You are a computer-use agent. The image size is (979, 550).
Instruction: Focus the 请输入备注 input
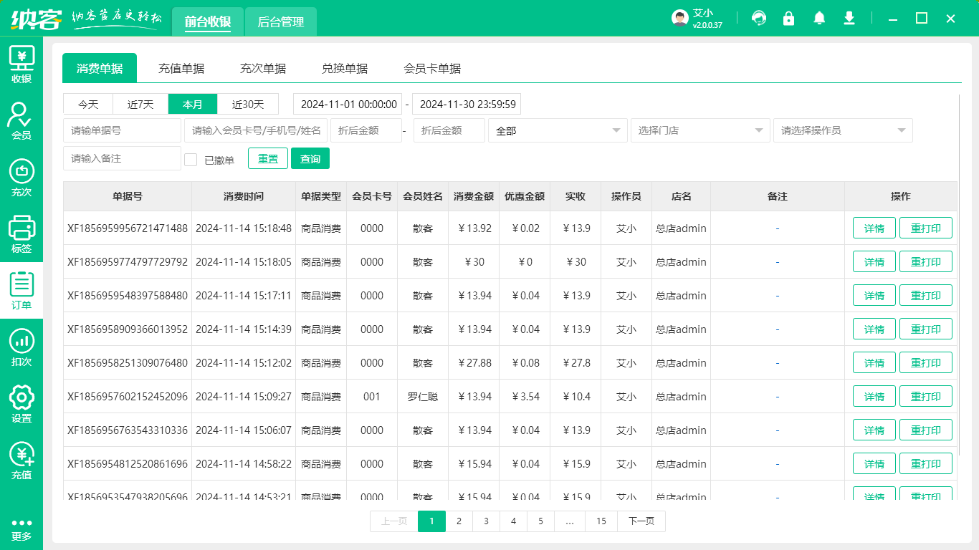tap(122, 158)
